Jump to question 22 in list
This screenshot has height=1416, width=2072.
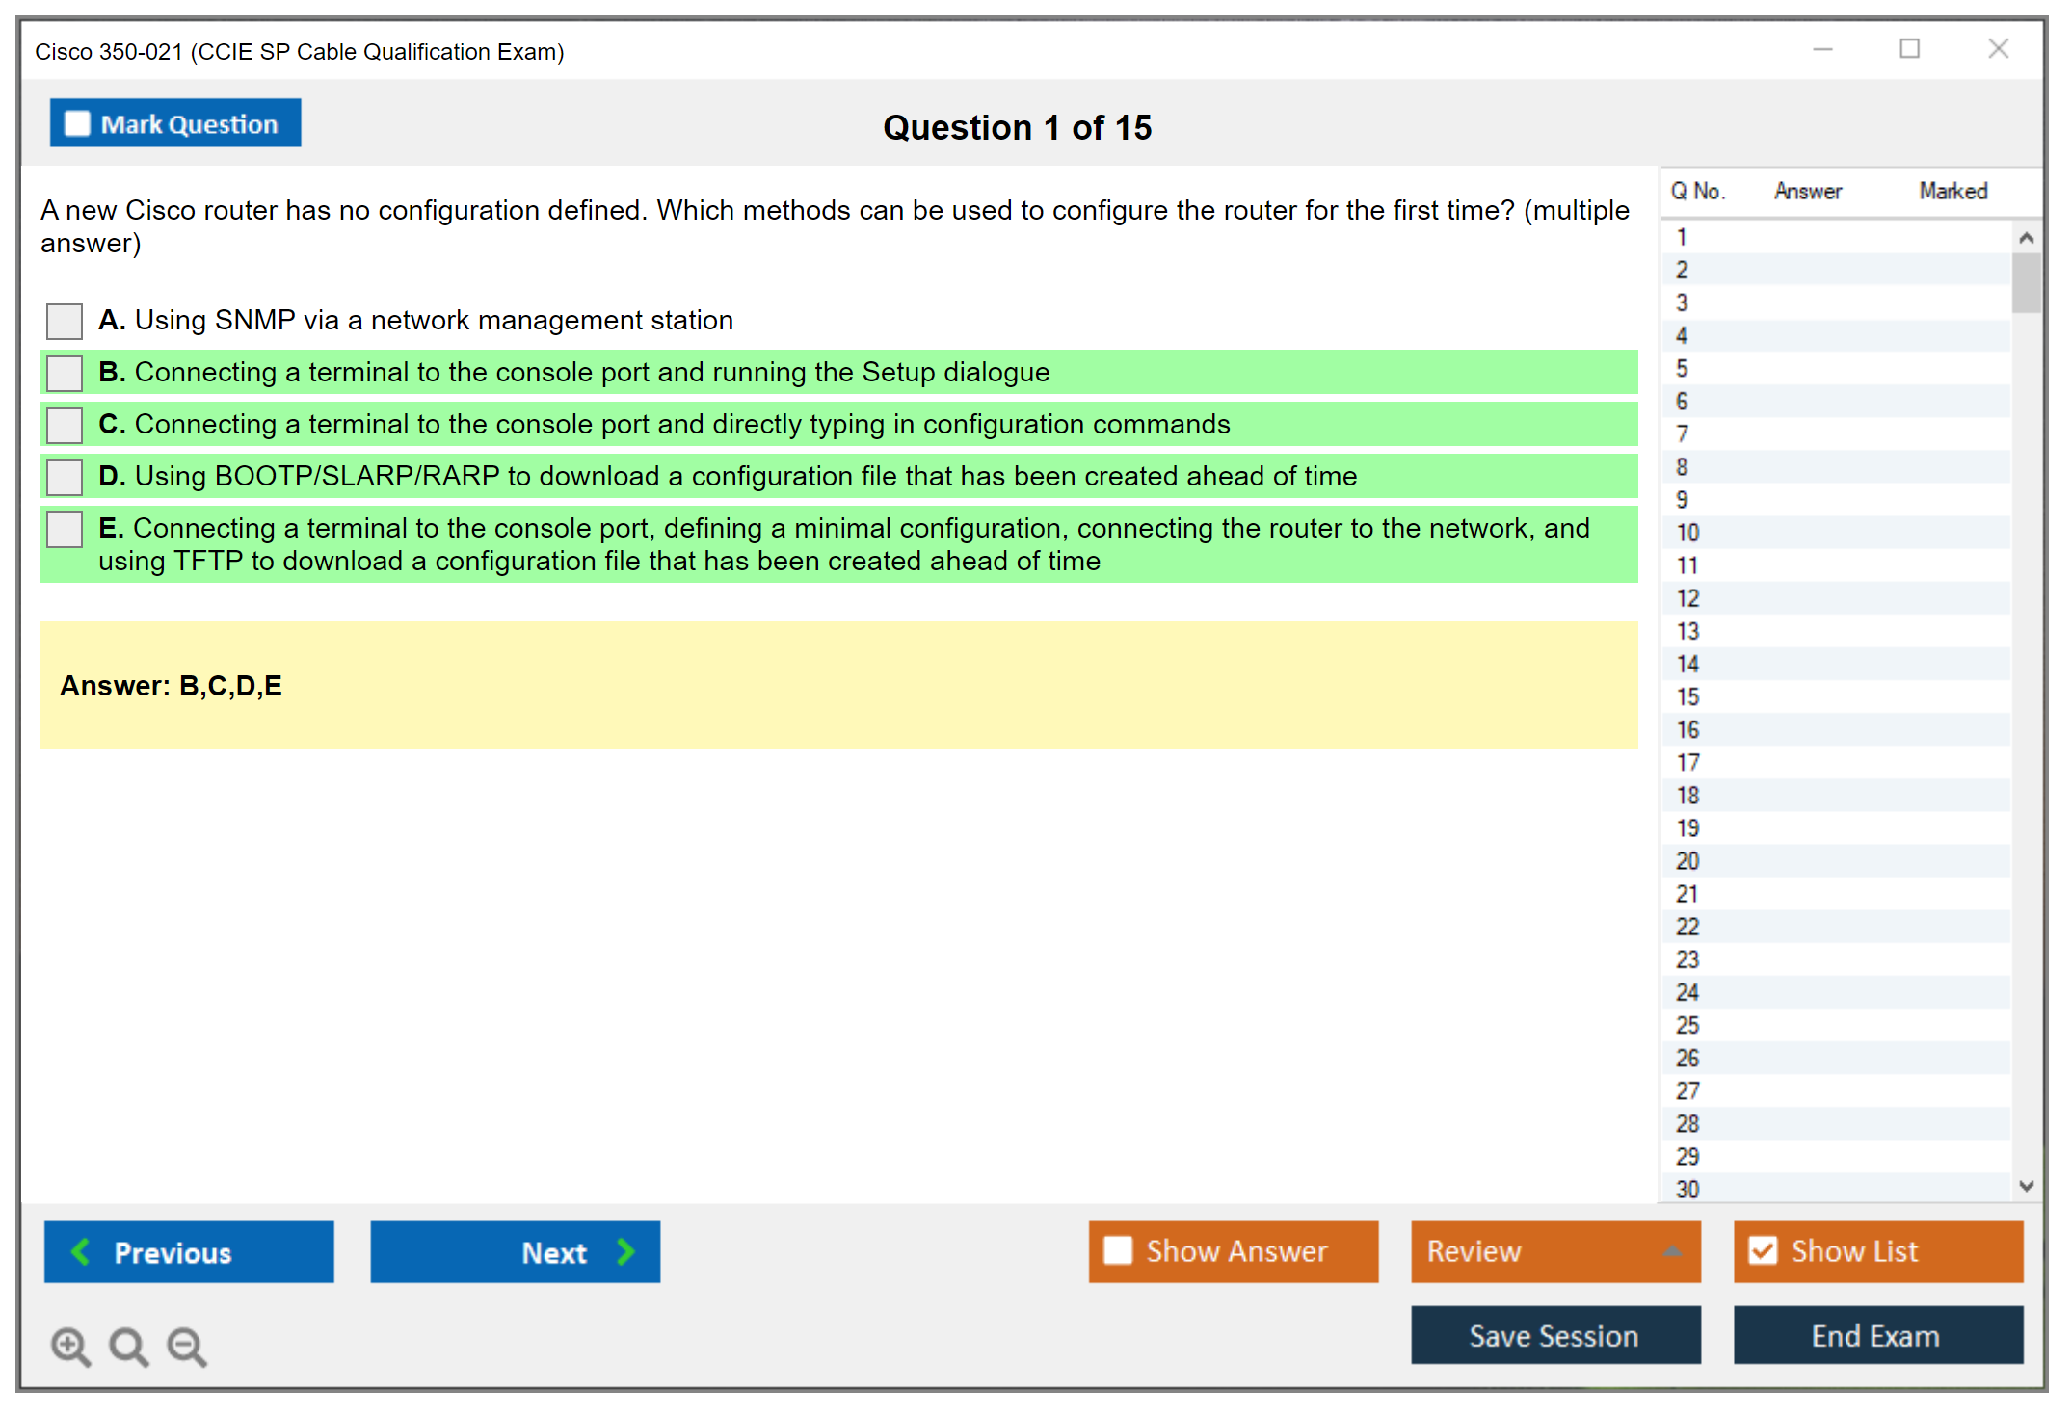tap(1687, 927)
